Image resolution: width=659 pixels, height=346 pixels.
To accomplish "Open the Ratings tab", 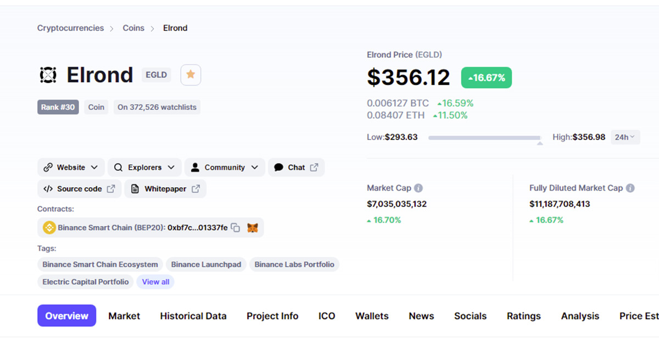I will 524,316.
